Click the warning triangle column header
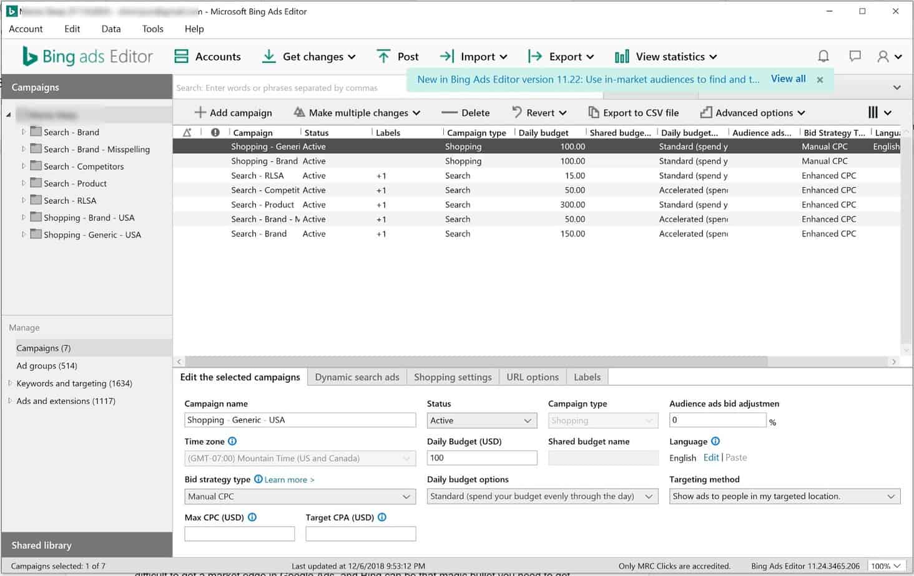This screenshot has height=576, width=914. [187, 133]
